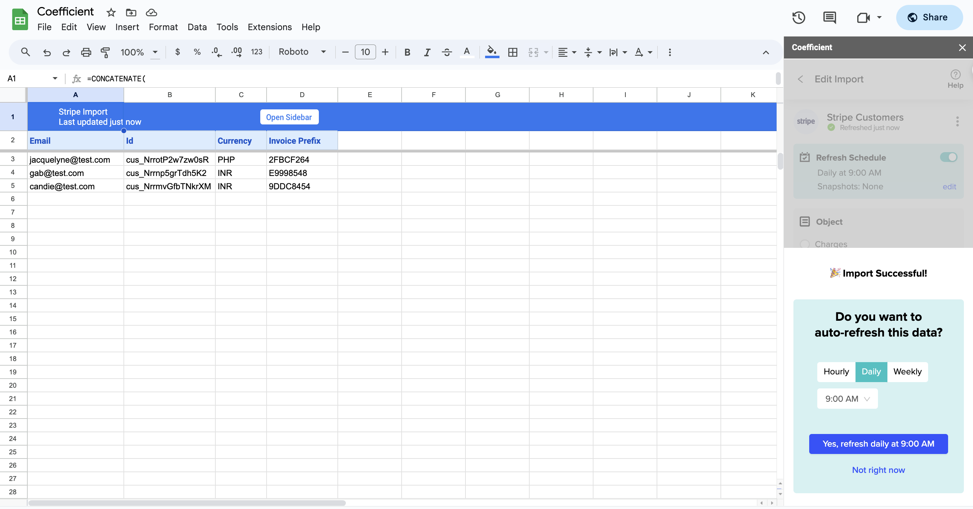
Task: Click the merge cells icon
Action: pyautogui.click(x=534, y=52)
